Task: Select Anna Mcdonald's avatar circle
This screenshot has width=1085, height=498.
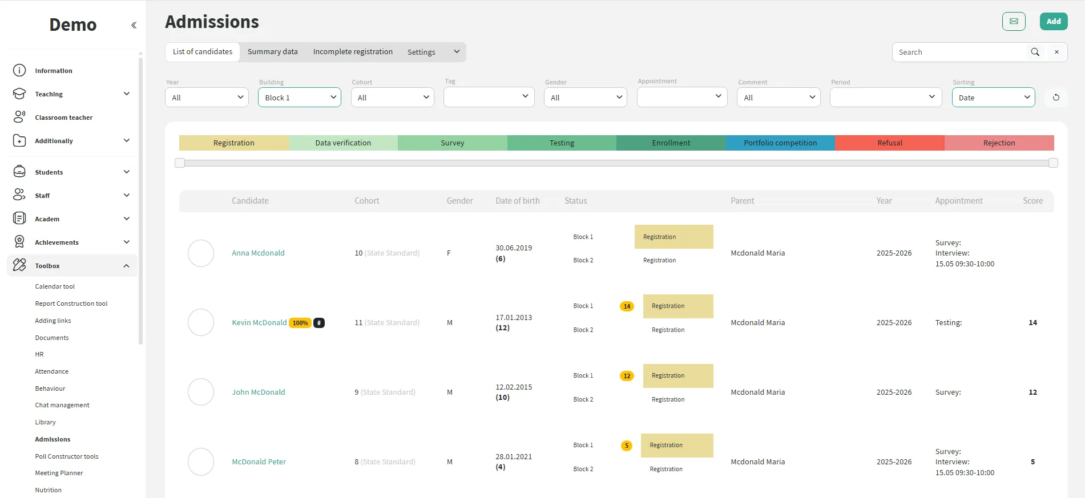Action: [x=201, y=253]
